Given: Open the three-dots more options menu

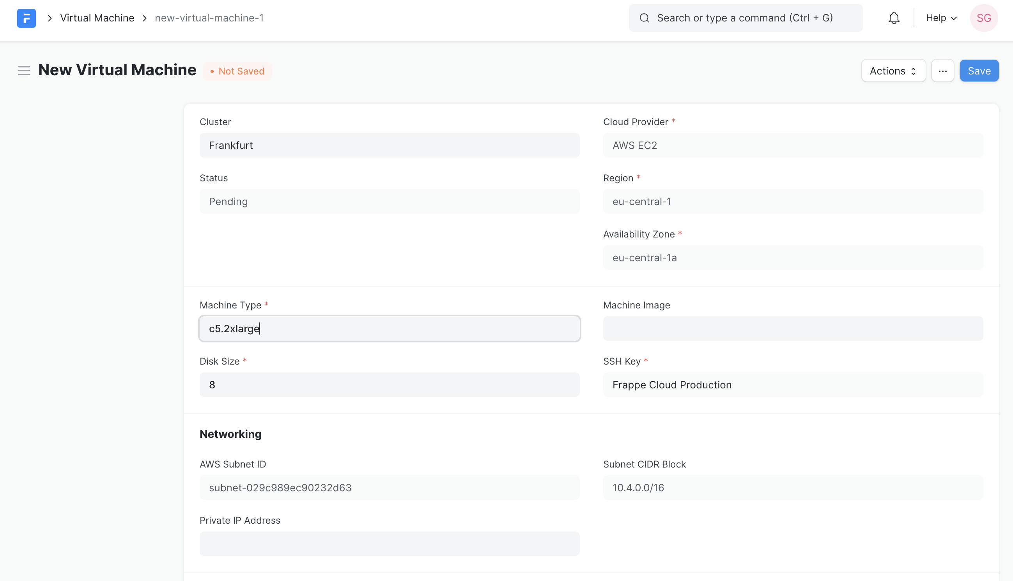Looking at the screenshot, I should pos(942,71).
